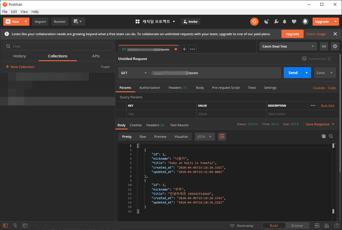Viewport: 342px width, 230px height.
Task: Open manage environments gear icon
Action: pos(335,46)
